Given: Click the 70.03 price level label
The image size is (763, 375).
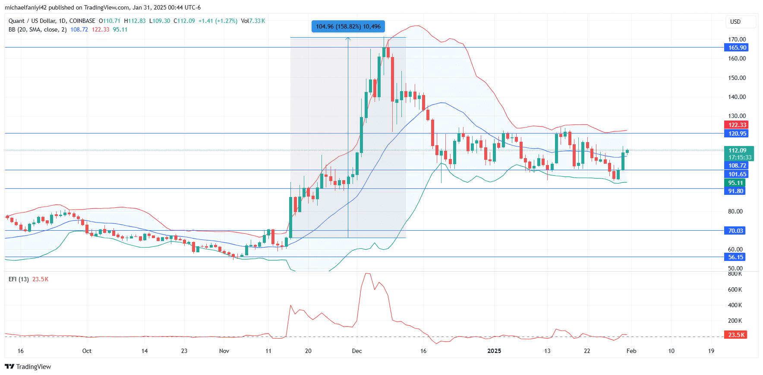Looking at the screenshot, I should point(735,231).
